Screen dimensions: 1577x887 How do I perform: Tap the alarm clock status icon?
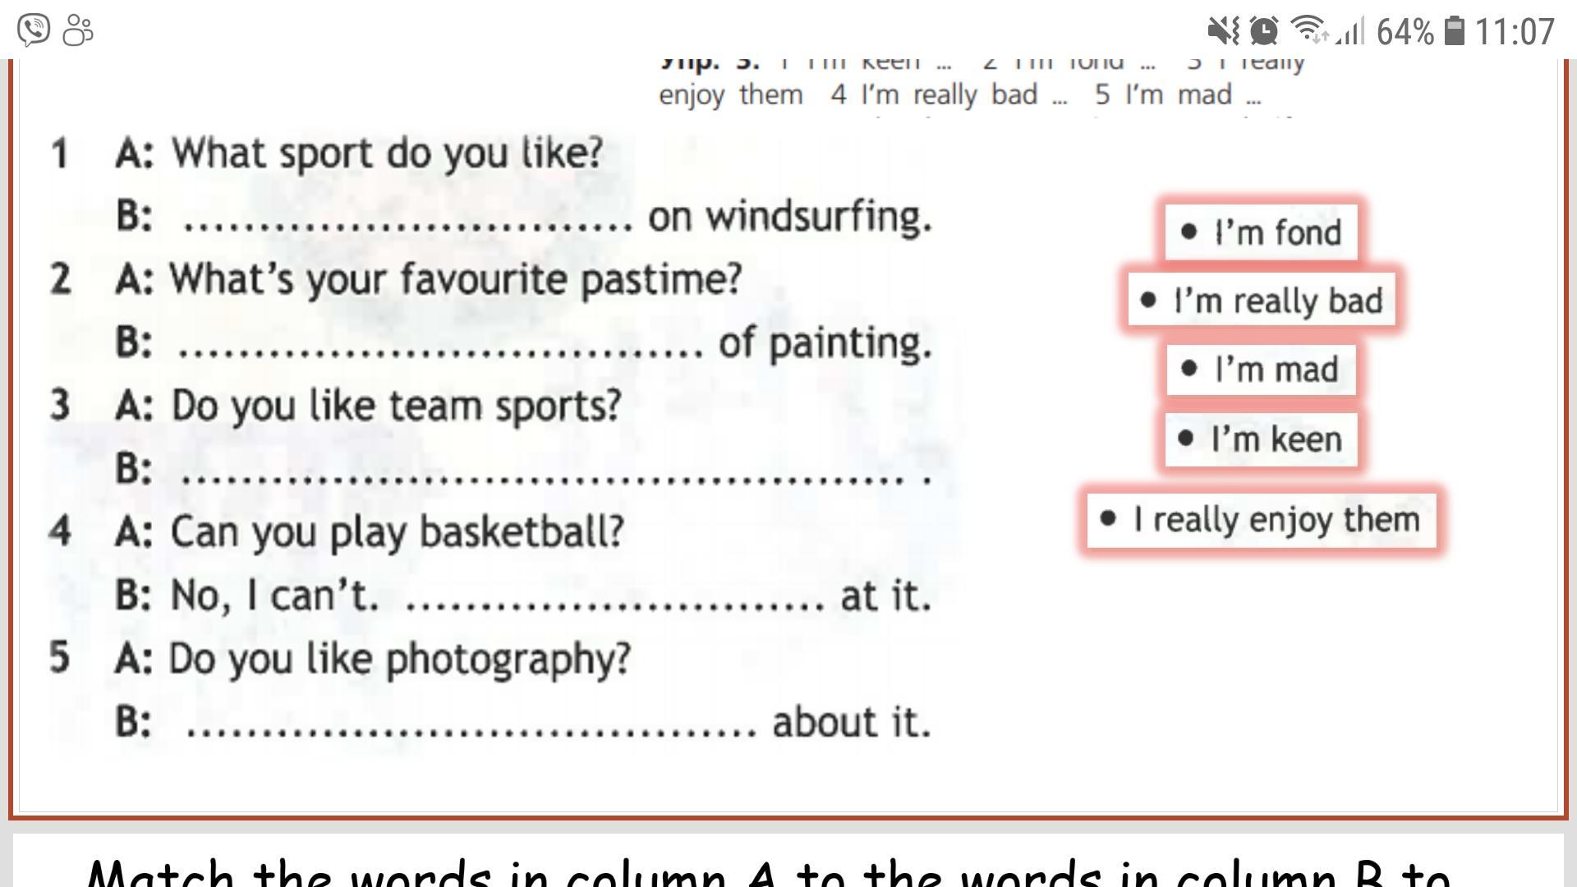[x=1263, y=31]
